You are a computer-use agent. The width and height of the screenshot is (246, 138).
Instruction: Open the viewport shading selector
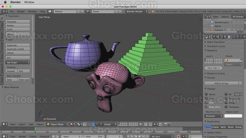pos(72,124)
